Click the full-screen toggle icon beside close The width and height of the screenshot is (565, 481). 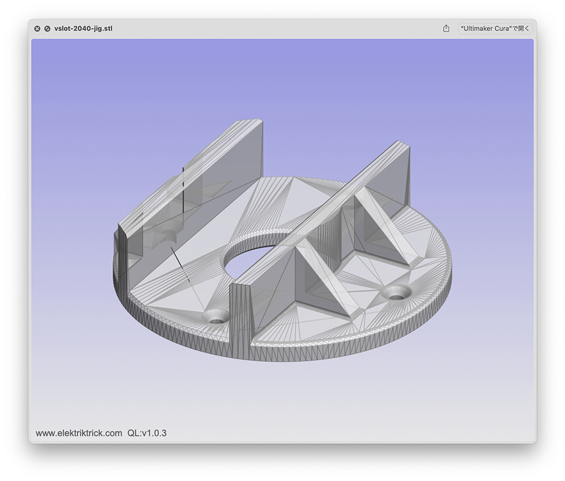coord(47,29)
